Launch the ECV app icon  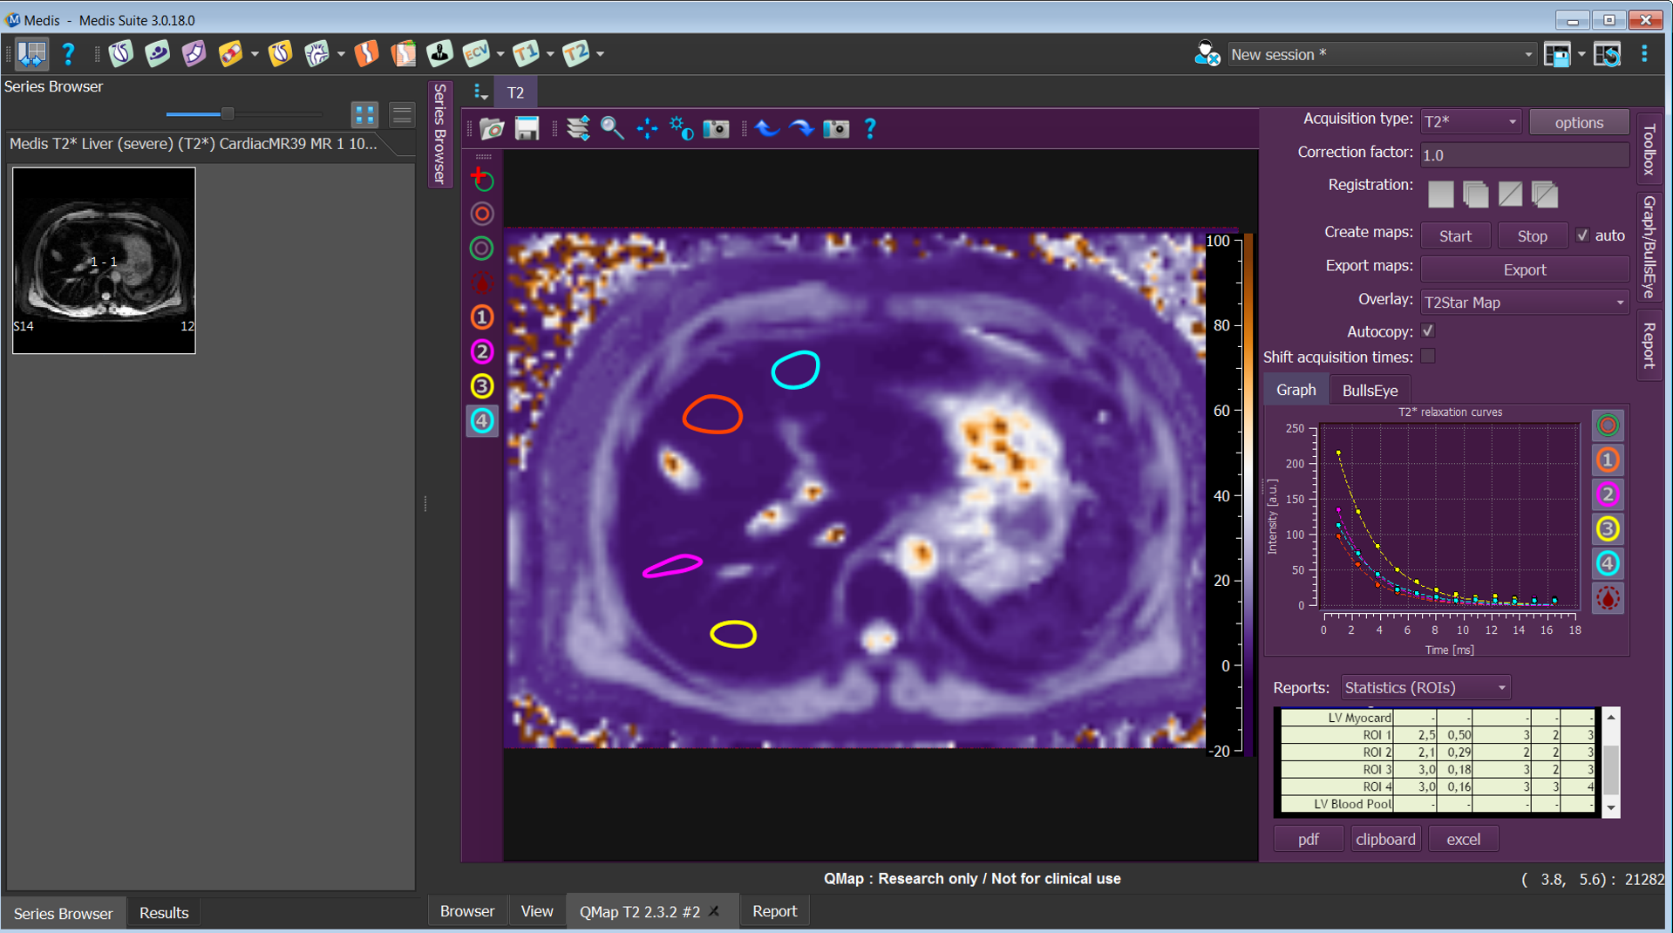point(476,54)
